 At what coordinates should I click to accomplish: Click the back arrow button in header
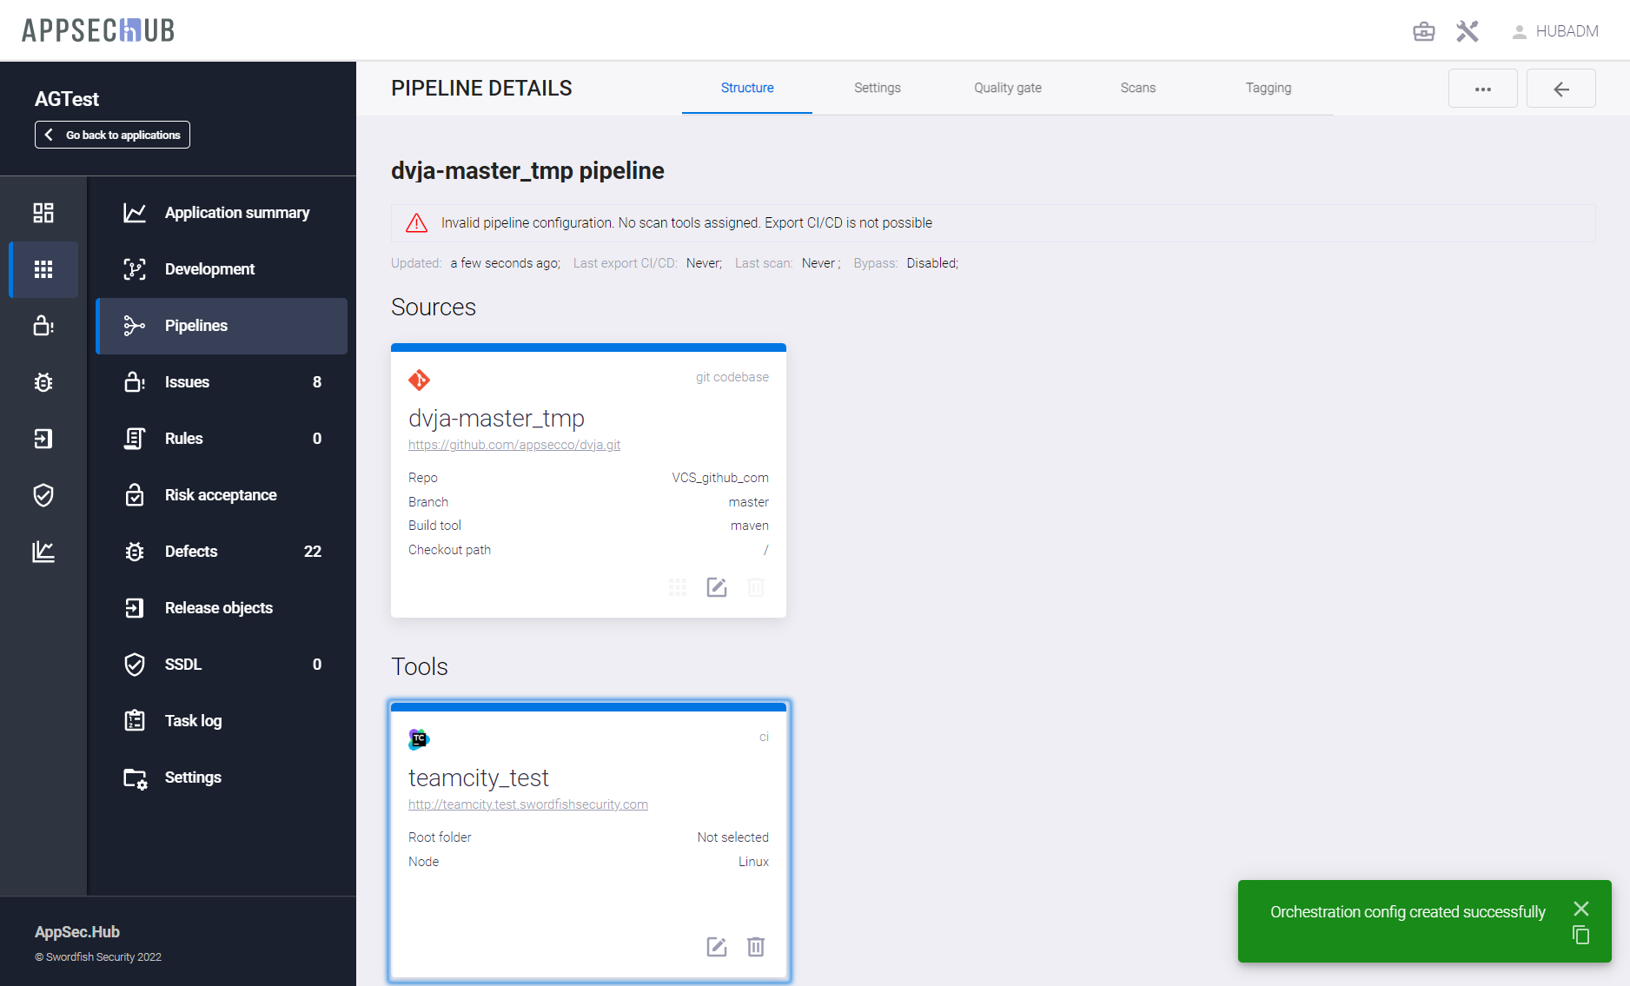[1560, 89]
